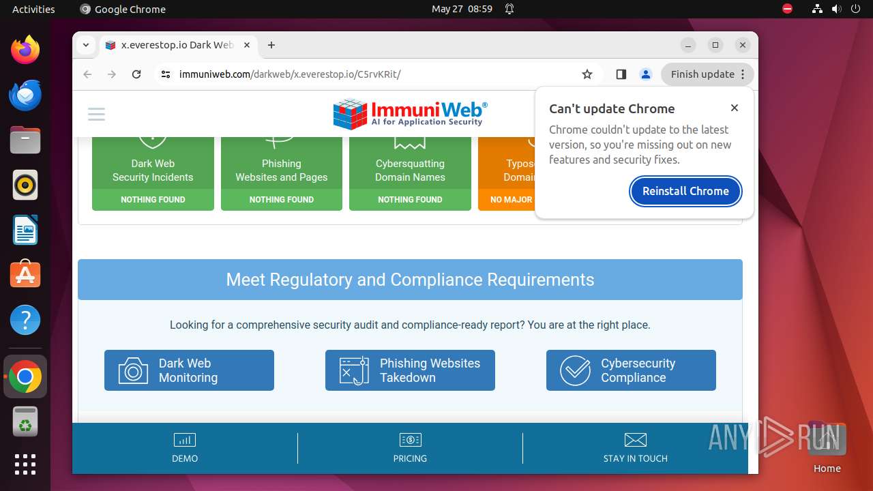Close the x.everestop.io tab
873x491 pixels.
[247, 45]
